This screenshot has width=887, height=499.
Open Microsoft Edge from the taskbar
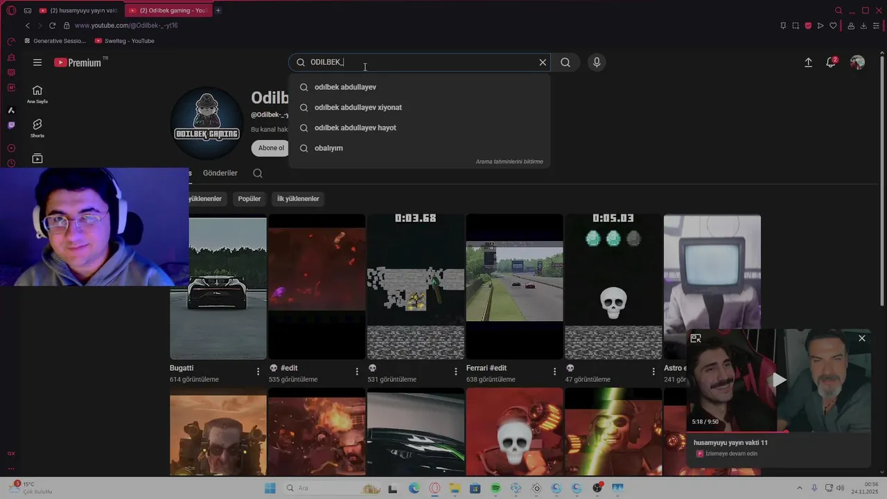tap(414, 488)
